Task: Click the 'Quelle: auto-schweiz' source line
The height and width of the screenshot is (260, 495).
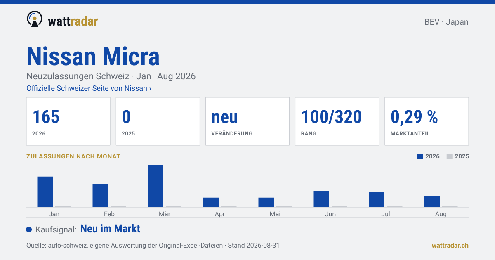Action: tap(153, 245)
